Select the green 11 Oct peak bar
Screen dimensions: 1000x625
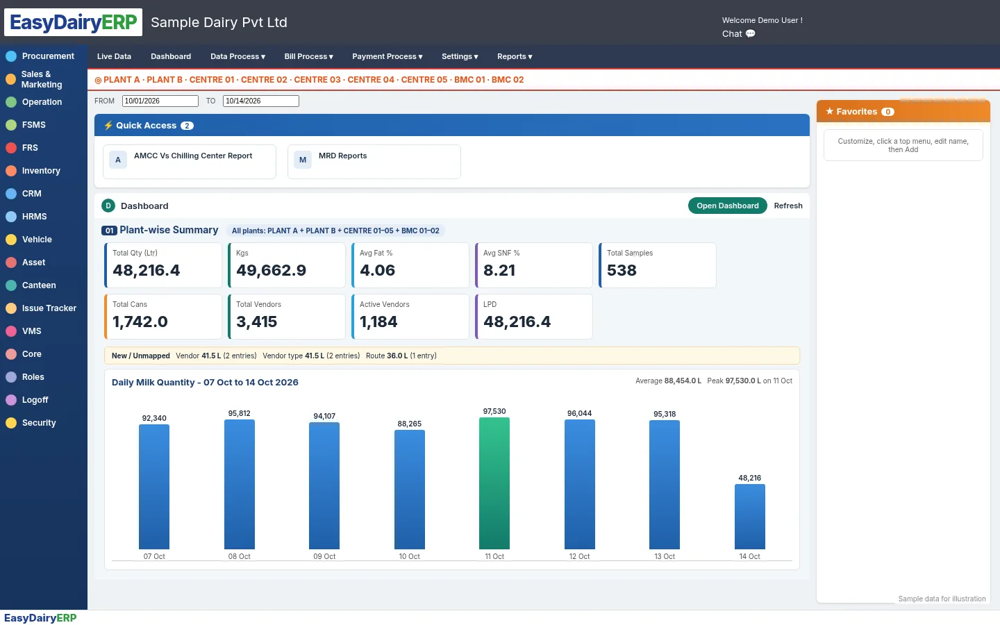(x=494, y=483)
